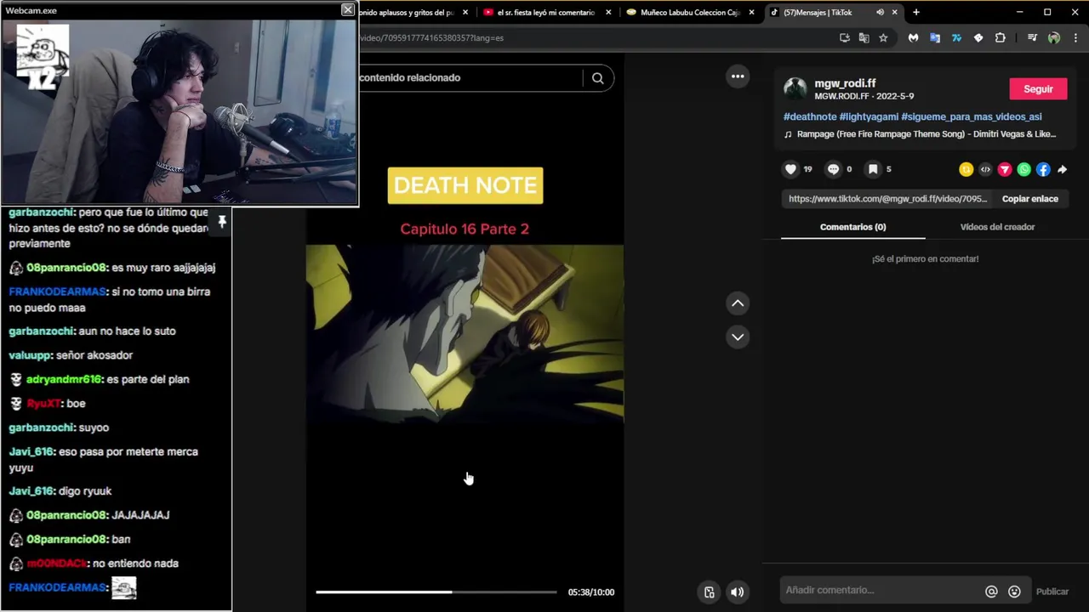Screen dimensions: 1089x612
Task: Open the Malwarebytes extension icon
Action: pyautogui.click(x=913, y=37)
